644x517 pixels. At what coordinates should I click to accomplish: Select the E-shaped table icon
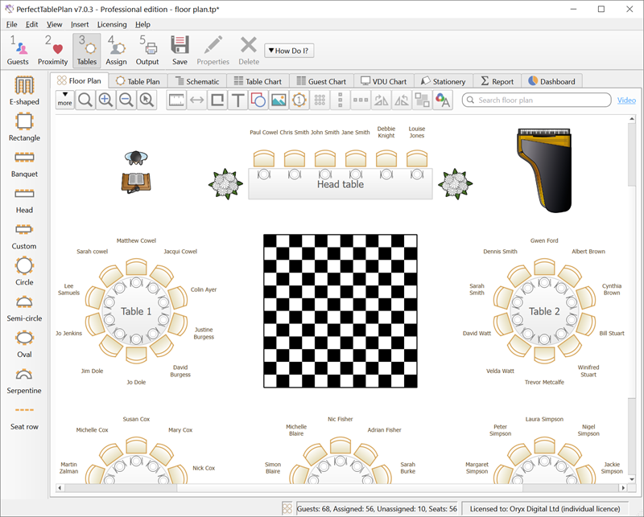24,90
